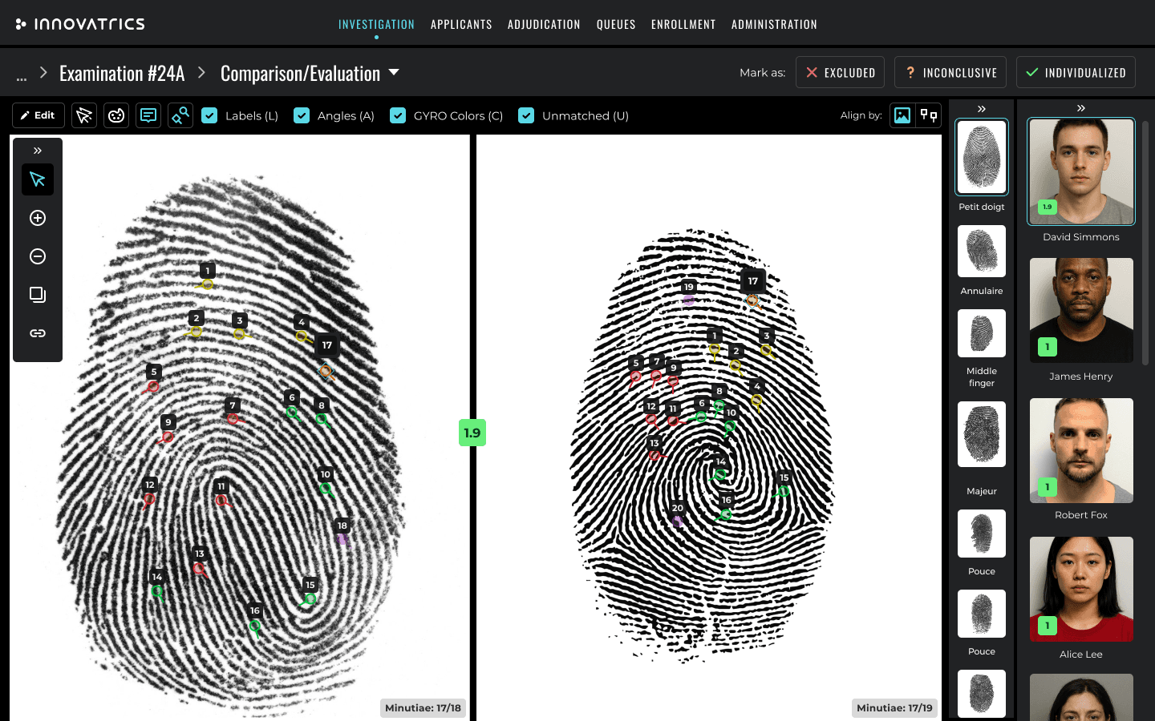Collapse the candidates panel using its chevron
Screen dimensions: 1155x721
click(1081, 107)
